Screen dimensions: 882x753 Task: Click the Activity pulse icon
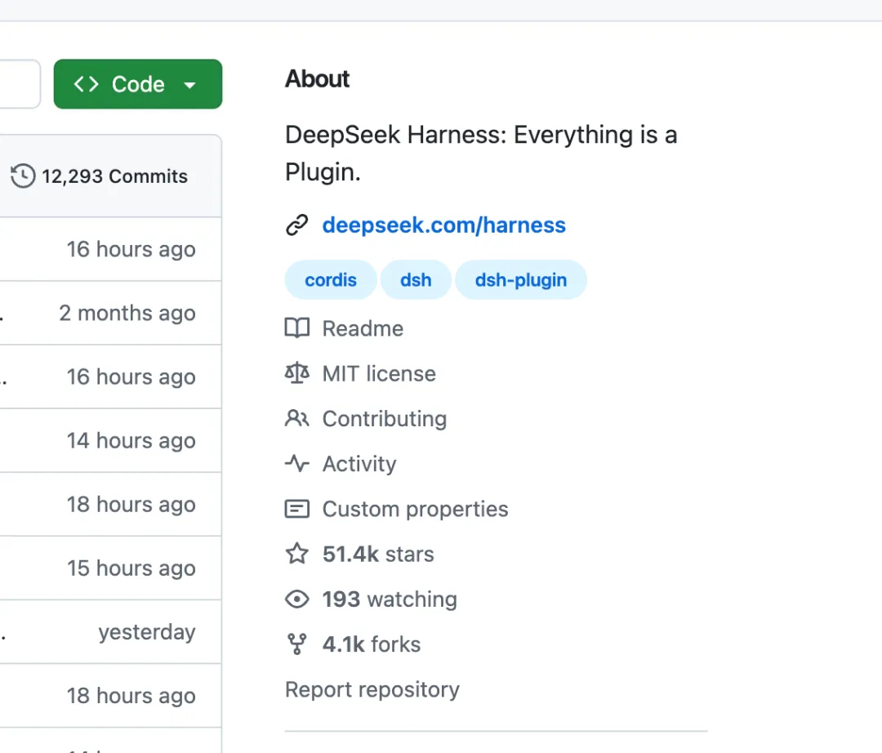tap(297, 463)
